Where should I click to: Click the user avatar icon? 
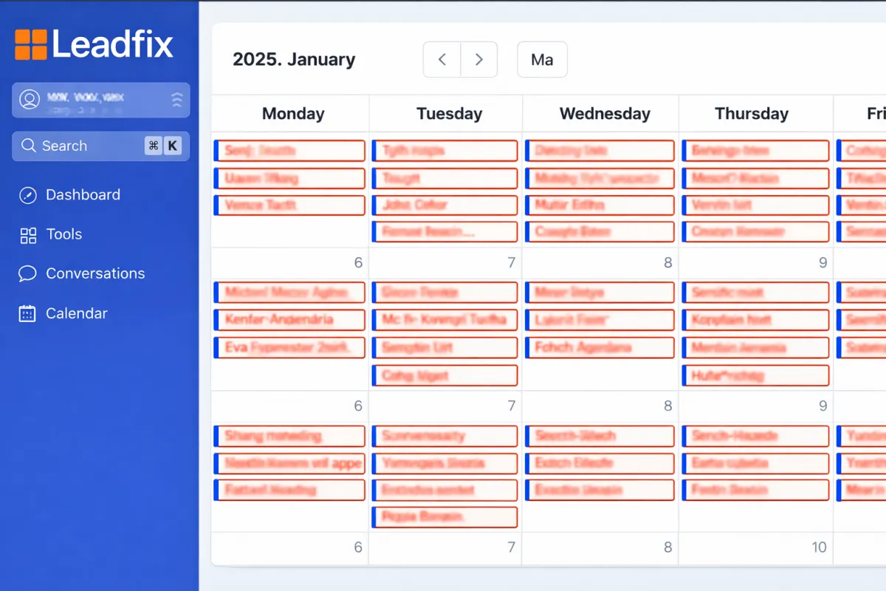[x=30, y=100]
